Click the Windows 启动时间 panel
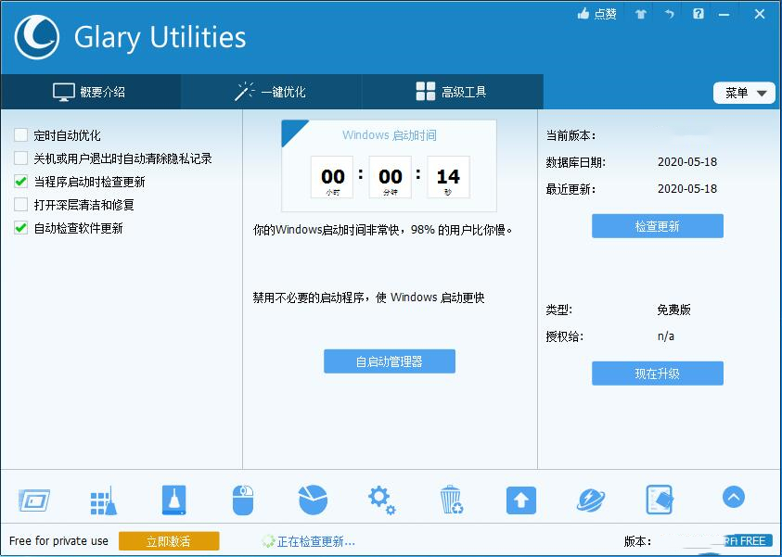This screenshot has width=782, height=557. coord(389,166)
